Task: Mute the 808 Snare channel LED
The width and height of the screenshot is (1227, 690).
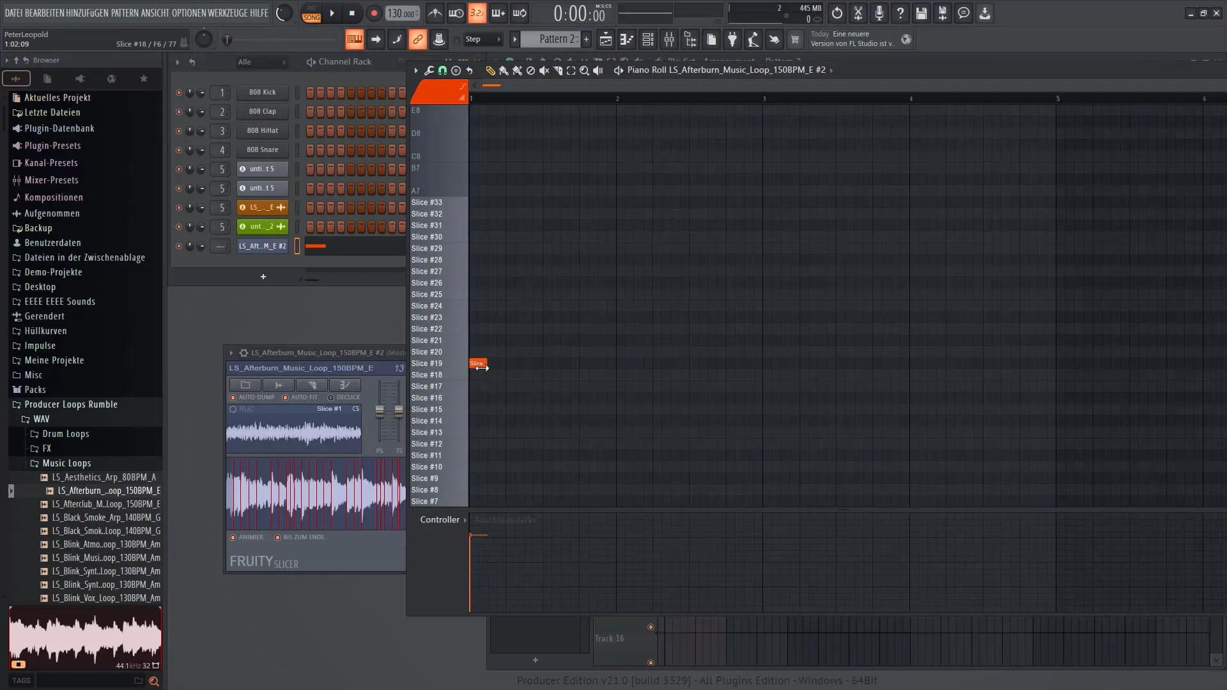Action: 179,150
